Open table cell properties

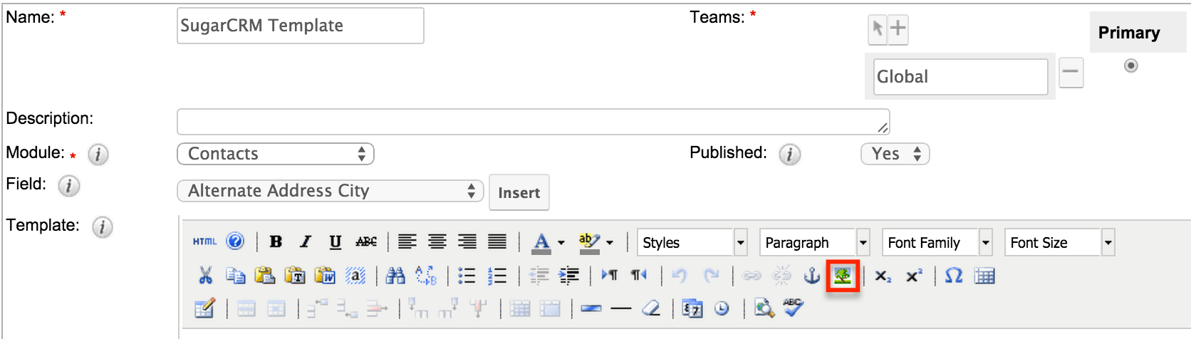point(276,309)
